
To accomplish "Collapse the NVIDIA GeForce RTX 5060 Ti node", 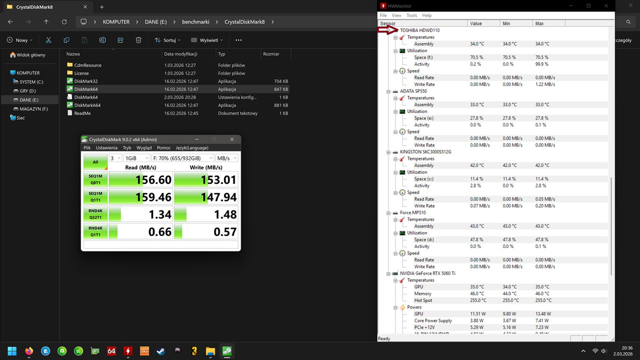I will 388,273.
